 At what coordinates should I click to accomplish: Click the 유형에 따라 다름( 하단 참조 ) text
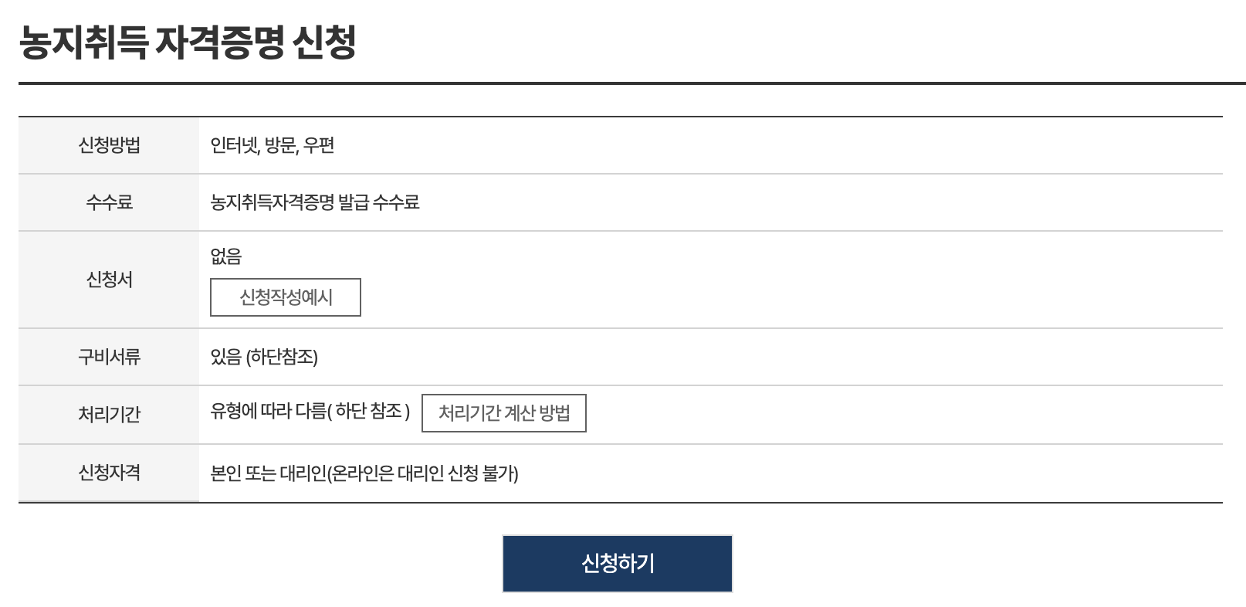(310, 413)
